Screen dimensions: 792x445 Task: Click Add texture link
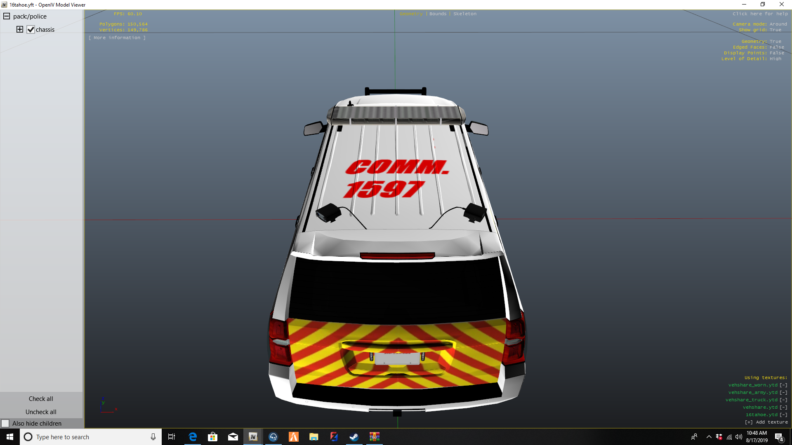766,422
